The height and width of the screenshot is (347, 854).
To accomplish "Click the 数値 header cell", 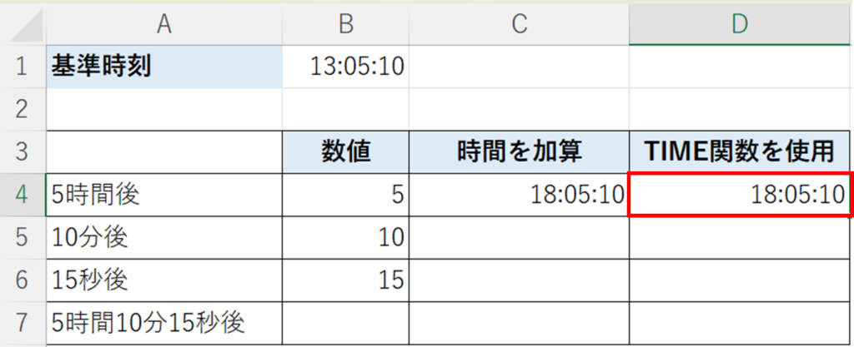I will point(345,152).
